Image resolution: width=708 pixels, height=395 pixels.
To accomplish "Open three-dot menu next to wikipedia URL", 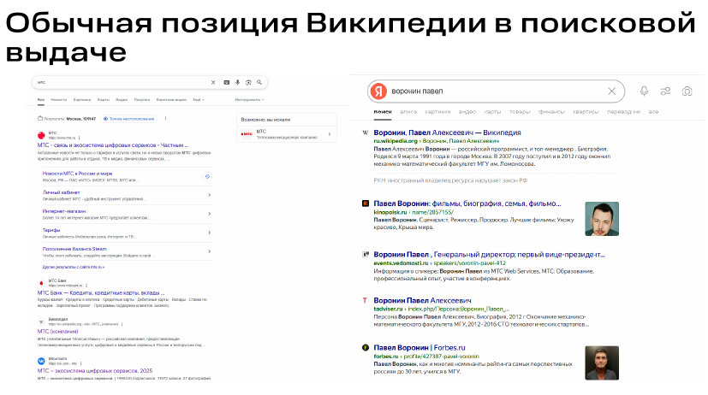I will coord(122,324).
